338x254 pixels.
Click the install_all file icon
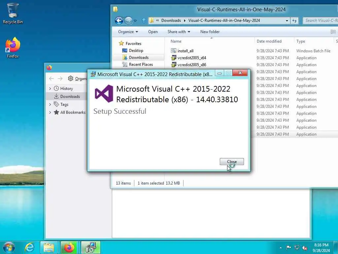pos(174,51)
